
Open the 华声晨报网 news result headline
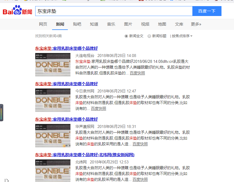click(x=66, y=119)
